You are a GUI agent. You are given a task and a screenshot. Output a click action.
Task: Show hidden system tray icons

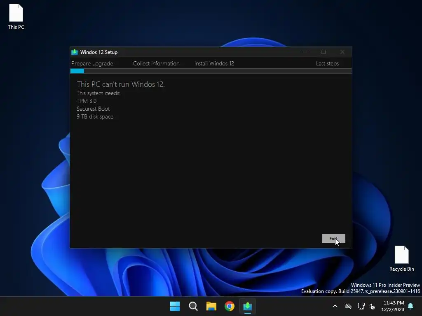(x=335, y=306)
